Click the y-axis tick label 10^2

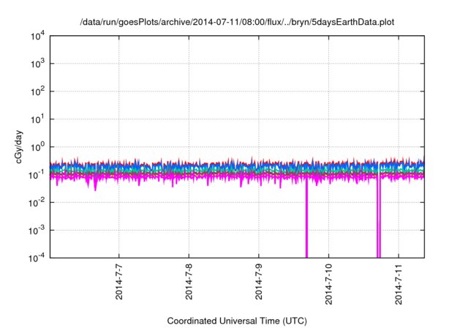pyautogui.click(x=37, y=92)
